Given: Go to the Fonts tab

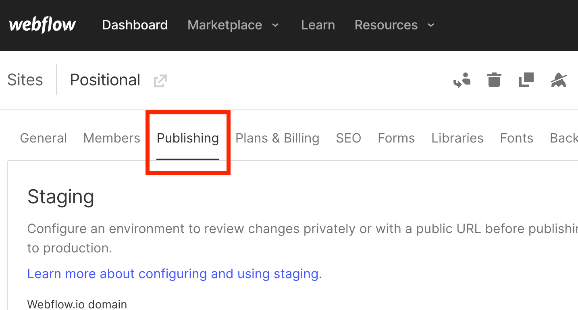Looking at the screenshot, I should (516, 138).
